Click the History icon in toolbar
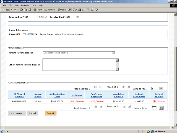Image resolution: width=177 pixels, height=133 pixels. point(69,10)
